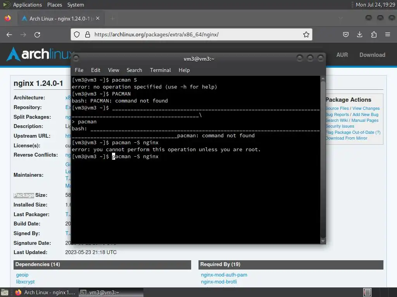Click the terminal scrollbar up arrow
This screenshot has width=397, height=297.
click(x=323, y=79)
